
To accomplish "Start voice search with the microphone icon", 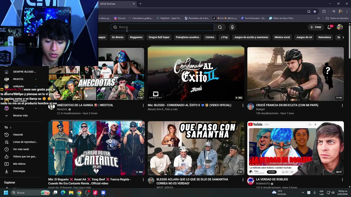I will click(x=232, y=27).
